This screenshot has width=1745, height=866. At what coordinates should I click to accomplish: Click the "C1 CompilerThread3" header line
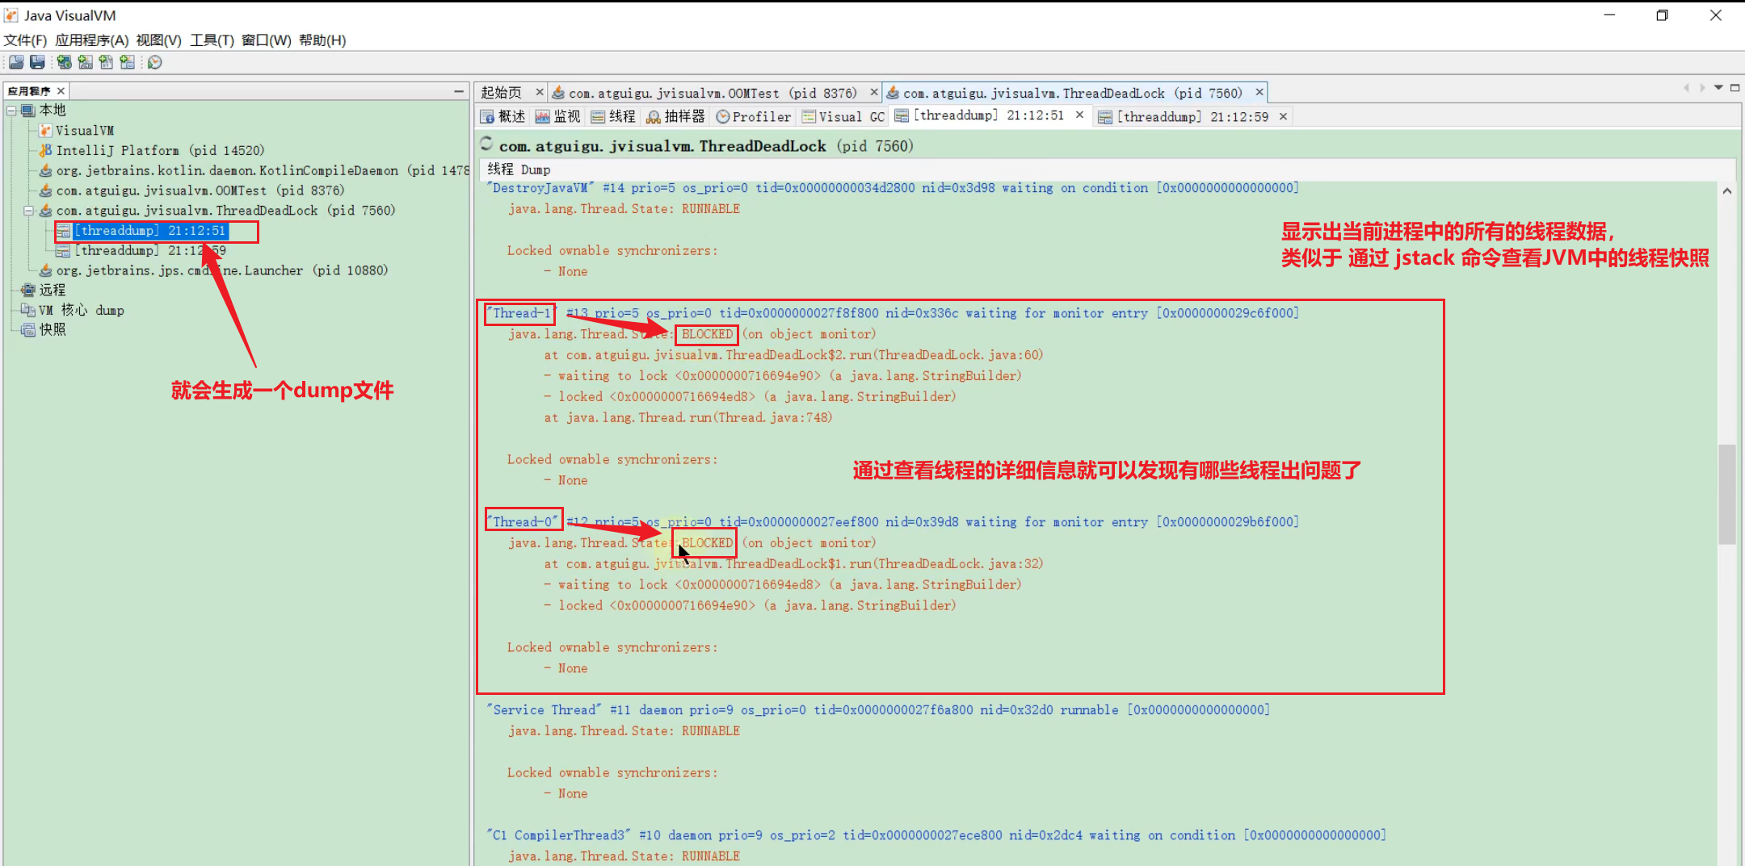(x=936, y=835)
